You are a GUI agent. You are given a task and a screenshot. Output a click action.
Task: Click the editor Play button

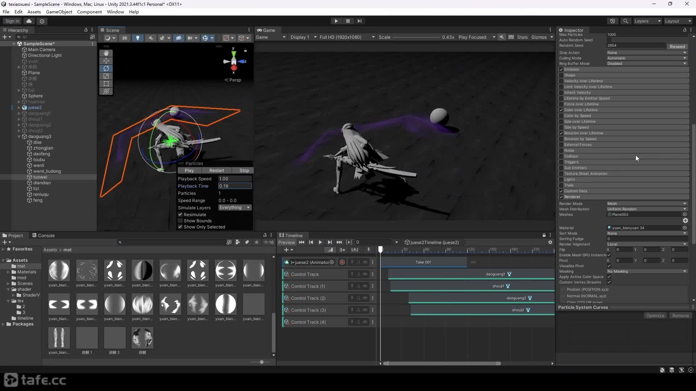[x=336, y=21]
